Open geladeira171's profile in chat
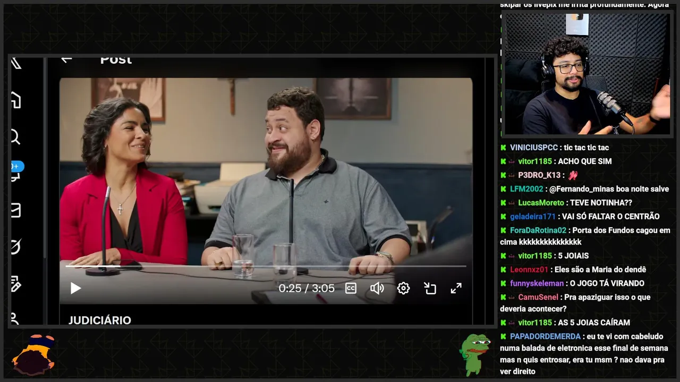This screenshot has width=680, height=382. tap(533, 216)
